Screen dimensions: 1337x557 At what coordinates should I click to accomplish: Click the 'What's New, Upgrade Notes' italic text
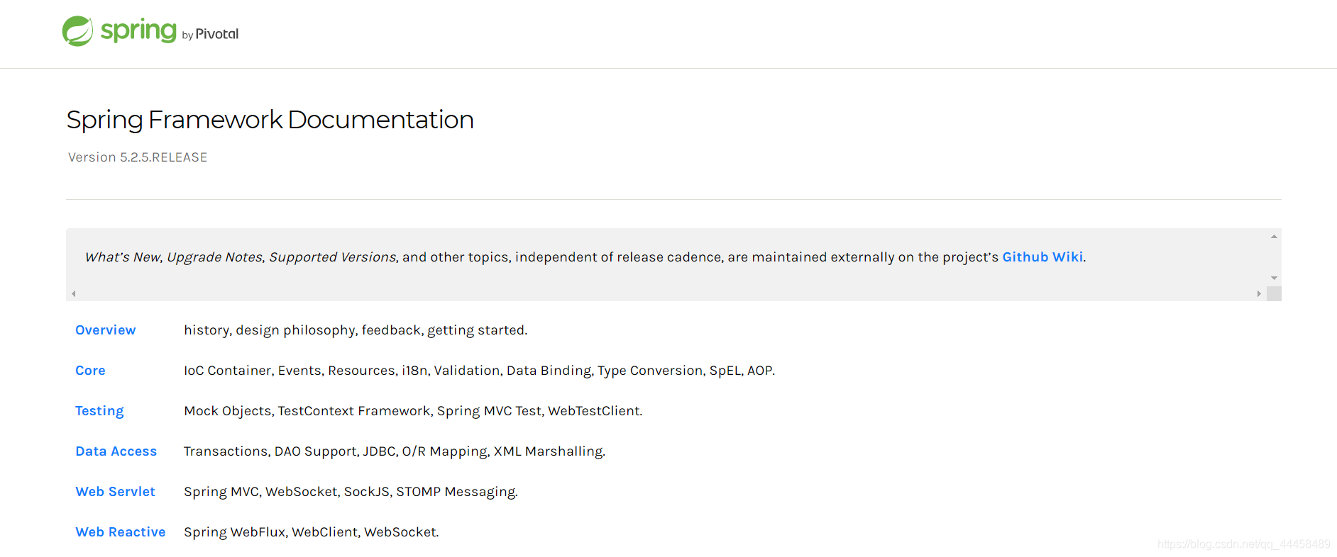(174, 257)
